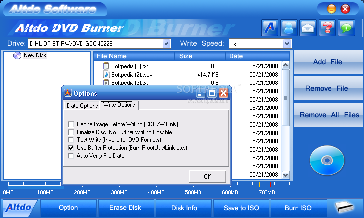Click the Burn ISO button
364x218 pixels.
298,208
